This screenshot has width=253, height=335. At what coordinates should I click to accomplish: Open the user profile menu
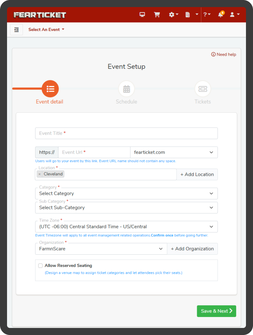[234, 15]
